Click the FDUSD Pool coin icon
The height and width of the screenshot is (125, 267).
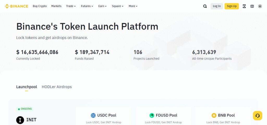click(152, 115)
